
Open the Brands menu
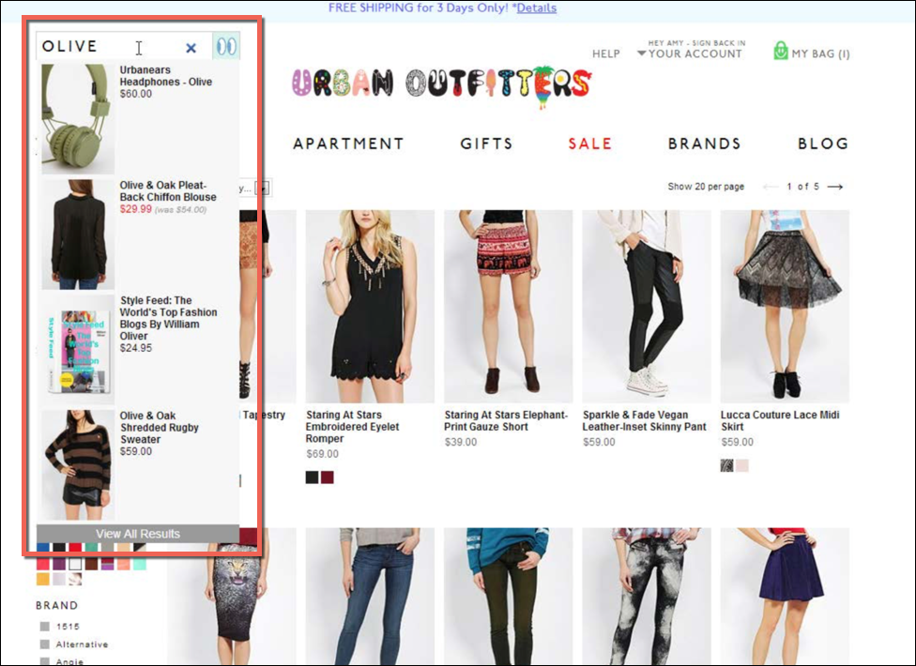705,144
